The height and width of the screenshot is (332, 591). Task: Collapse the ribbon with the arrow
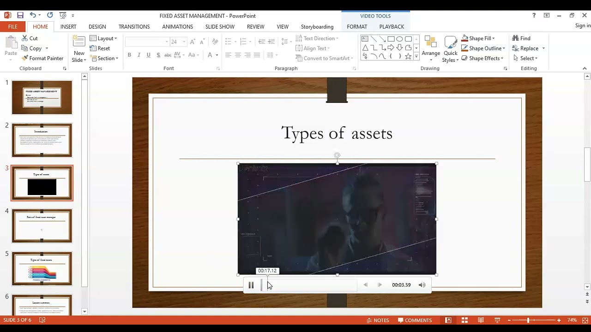tap(585, 69)
